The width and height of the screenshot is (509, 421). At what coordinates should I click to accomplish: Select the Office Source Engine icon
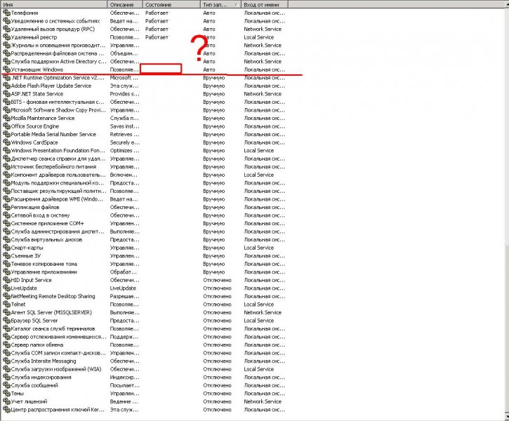[6, 126]
